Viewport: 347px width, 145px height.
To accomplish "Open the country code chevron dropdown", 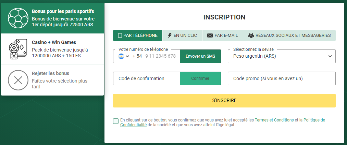I will coord(127,56).
